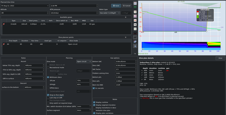The image size is (226, 115).
Task: Enable Verbatim dive plan checkbox
Action: pyautogui.click(x=94, y=110)
